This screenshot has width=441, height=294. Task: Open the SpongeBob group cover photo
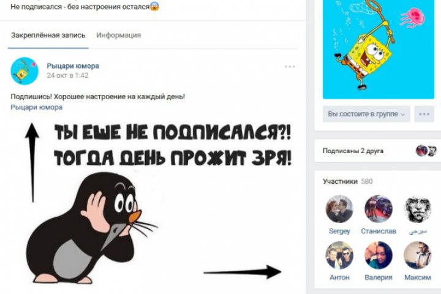tap(379, 49)
